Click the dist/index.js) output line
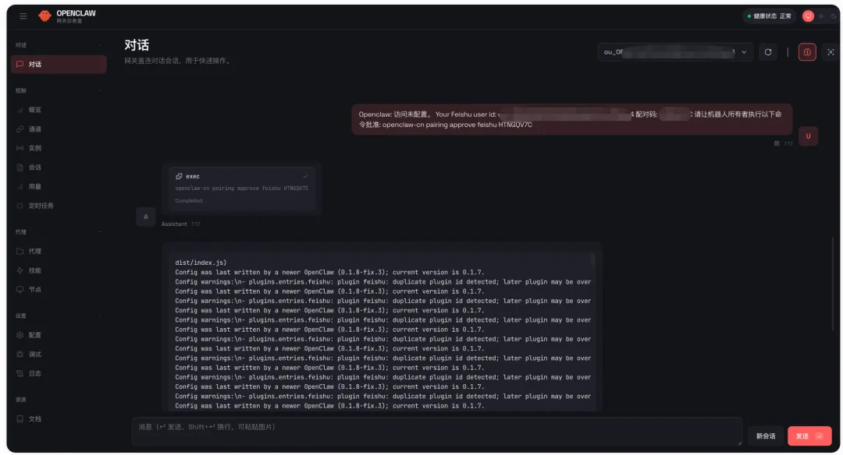This screenshot has height=455, width=843. (x=201, y=263)
